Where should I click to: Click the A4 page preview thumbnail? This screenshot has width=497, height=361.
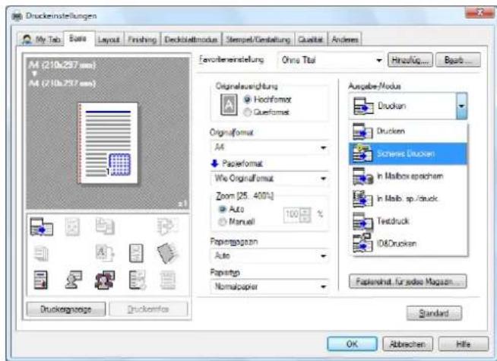108,143
